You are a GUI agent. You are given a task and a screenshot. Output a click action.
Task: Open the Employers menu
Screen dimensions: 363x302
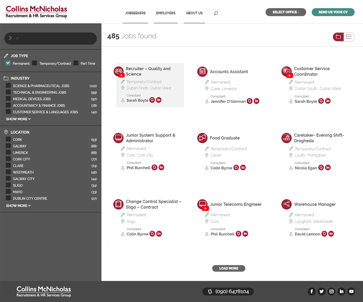coord(166,13)
